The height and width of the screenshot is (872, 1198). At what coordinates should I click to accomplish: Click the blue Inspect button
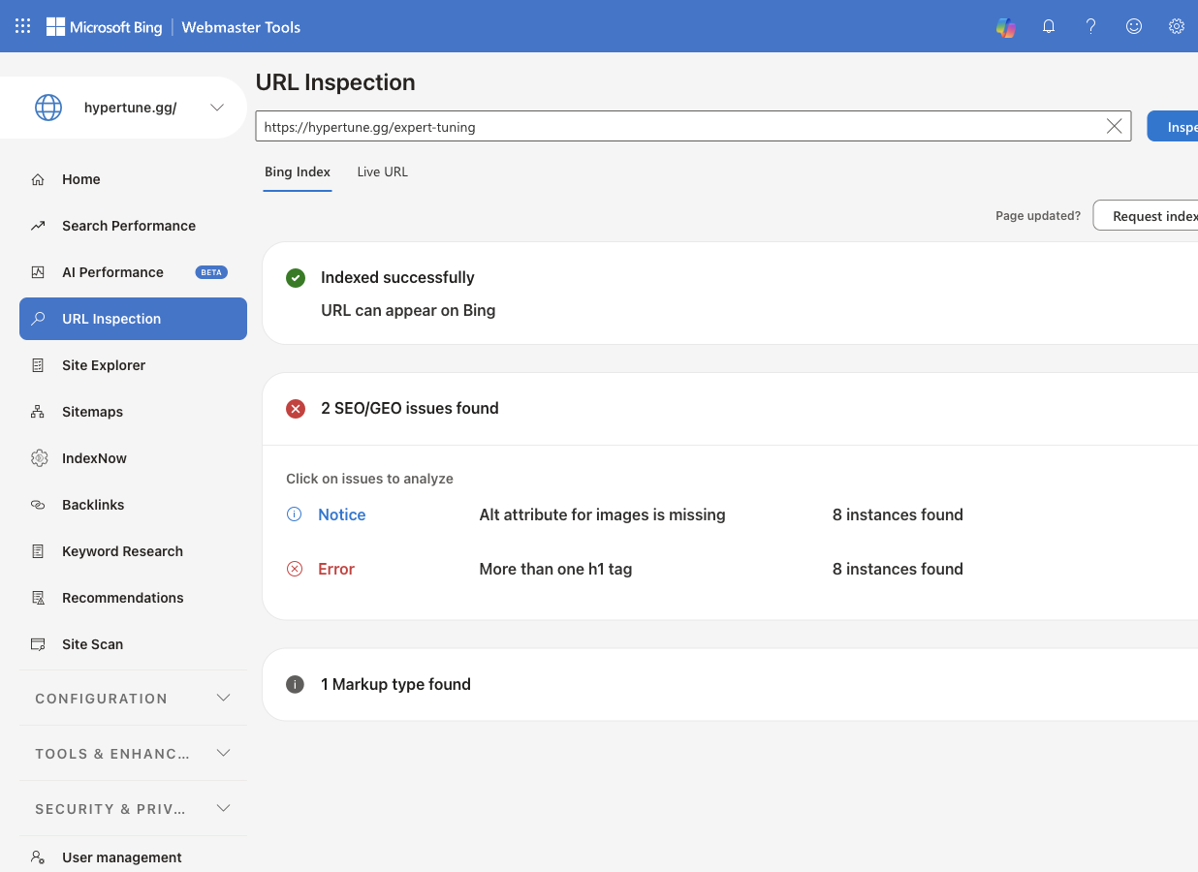[1173, 127]
